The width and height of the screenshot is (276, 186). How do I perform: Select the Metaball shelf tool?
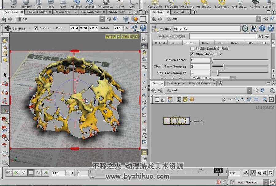76,4
